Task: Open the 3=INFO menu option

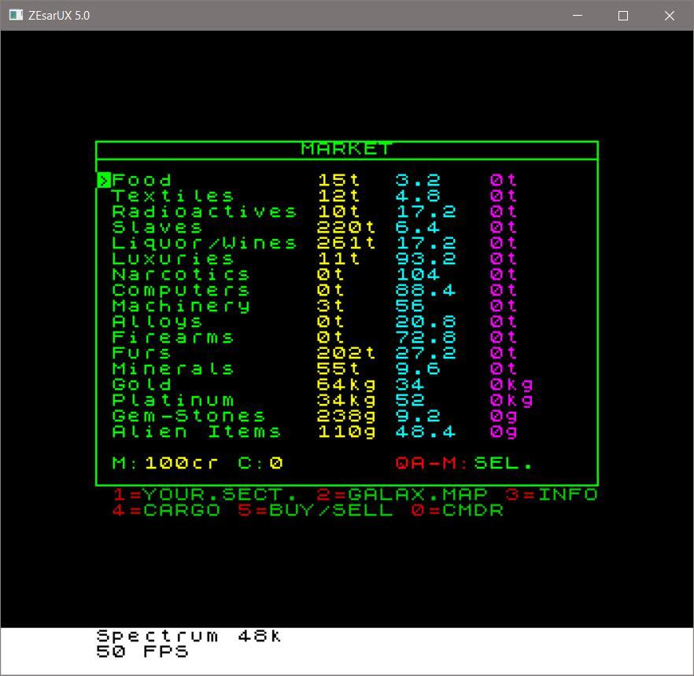Action: [x=552, y=494]
